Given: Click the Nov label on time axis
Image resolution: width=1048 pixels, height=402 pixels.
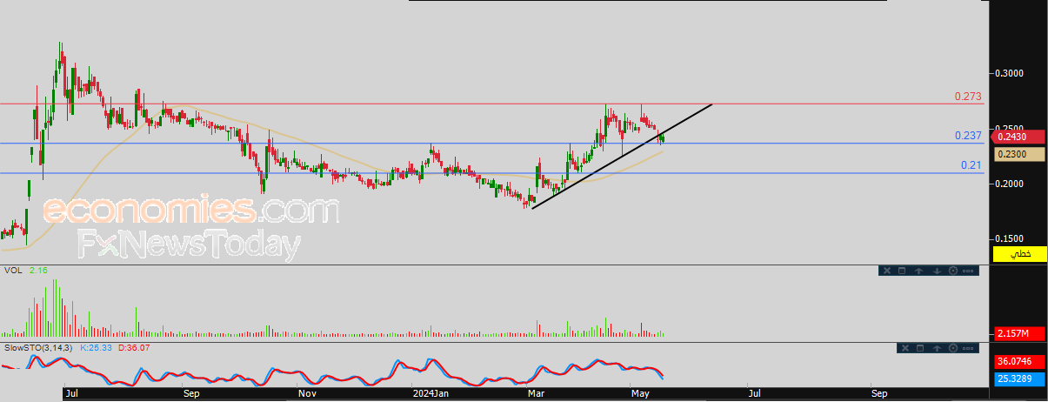Looking at the screenshot, I should [x=306, y=393].
